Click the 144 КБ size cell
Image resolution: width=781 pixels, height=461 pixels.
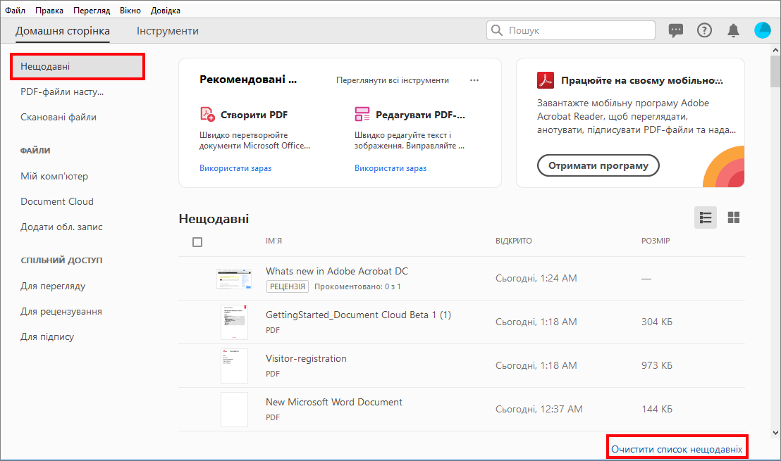(x=656, y=410)
